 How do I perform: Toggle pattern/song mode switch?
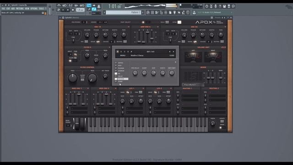click(x=59, y=10)
